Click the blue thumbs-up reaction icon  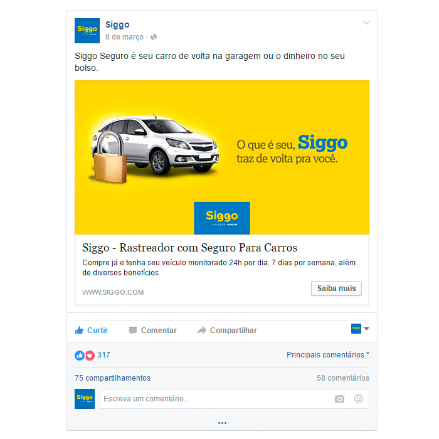80,356
